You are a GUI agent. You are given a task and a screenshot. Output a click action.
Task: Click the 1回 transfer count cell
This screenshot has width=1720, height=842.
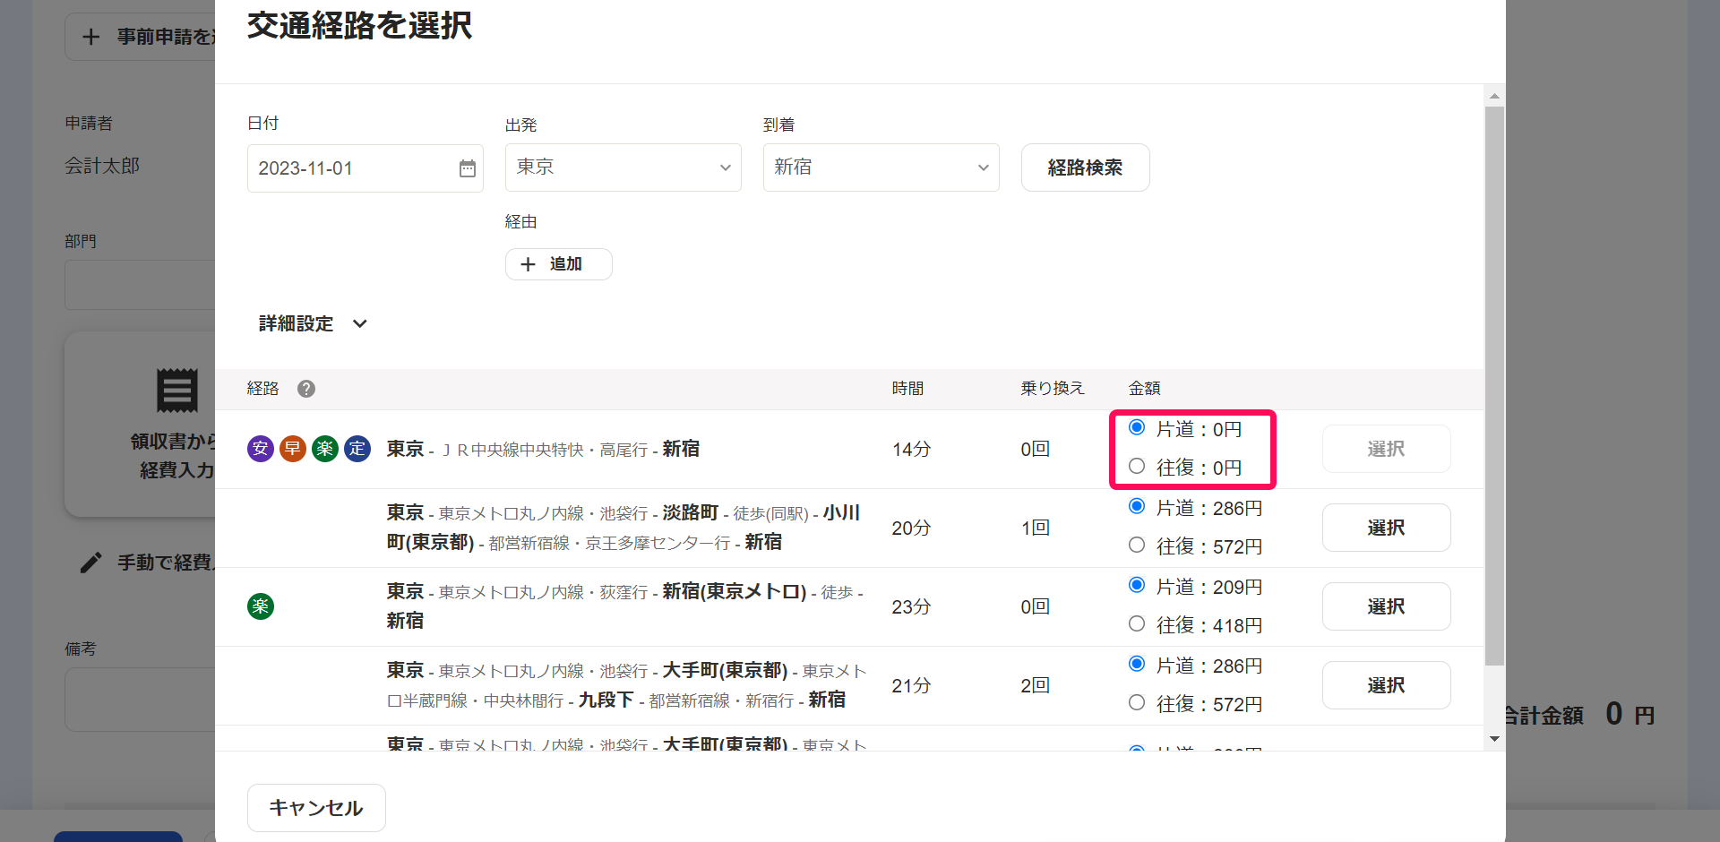pos(1035,528)
